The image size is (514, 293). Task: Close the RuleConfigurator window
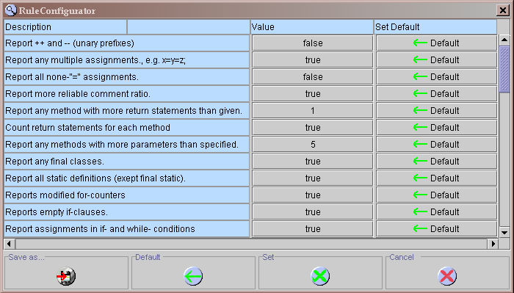[502, 10]
